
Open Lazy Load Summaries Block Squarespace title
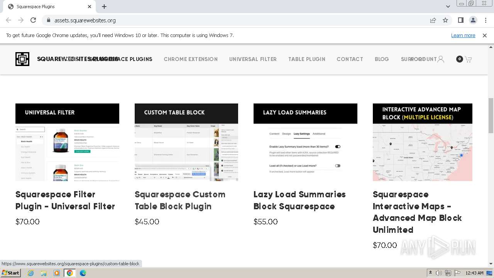click(x=299, y=200)
